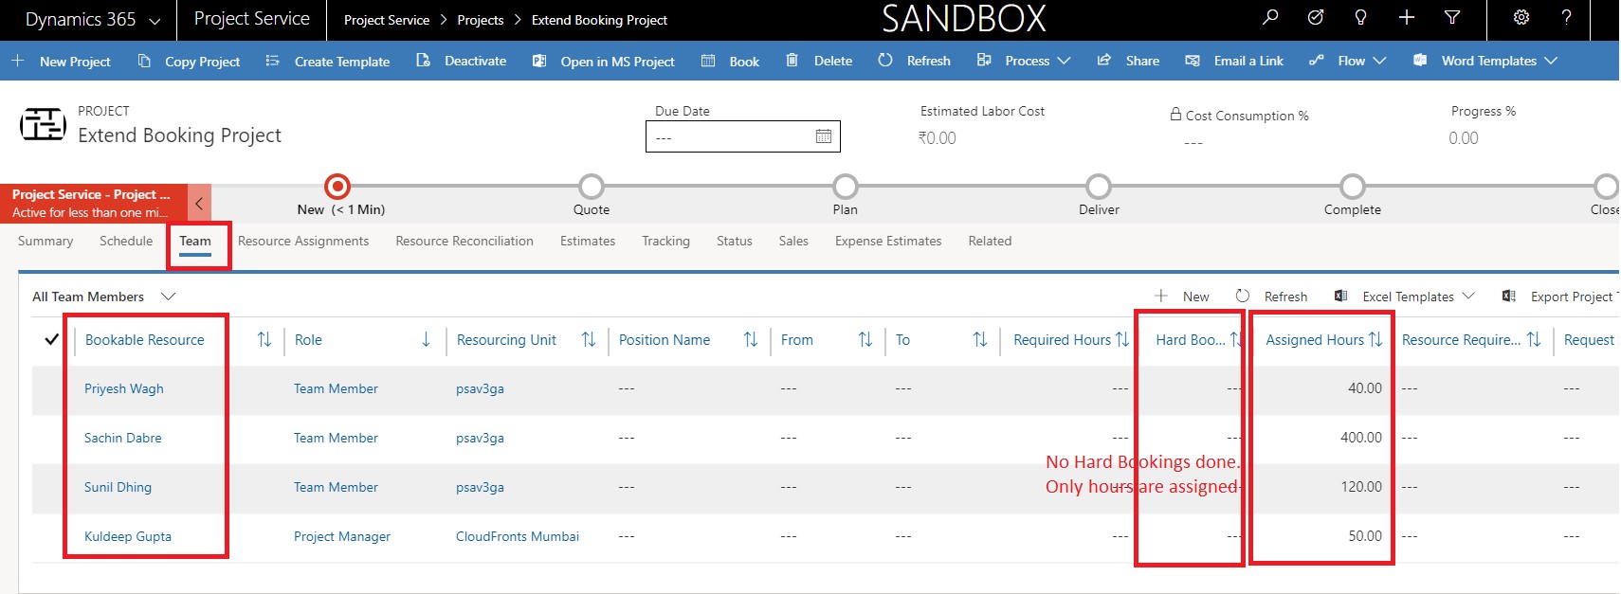
Task: Click Project Service breadcrumb
Action: click(387, 20)
